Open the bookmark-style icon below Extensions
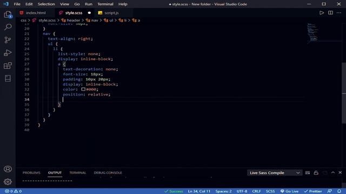346x194 pixels. point(8,78)
